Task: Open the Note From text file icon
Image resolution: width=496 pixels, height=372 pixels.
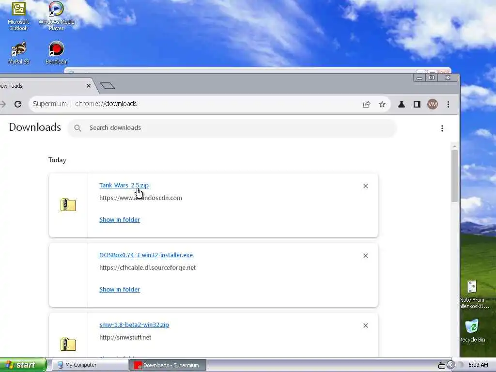Action: [x=473, y=294]
